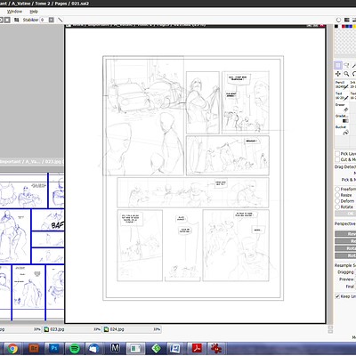Viewport: 356px width, 356px height.
Task: Click the square icon left of swap arrows
Action: pyautogui.click(x=7, y=20)
